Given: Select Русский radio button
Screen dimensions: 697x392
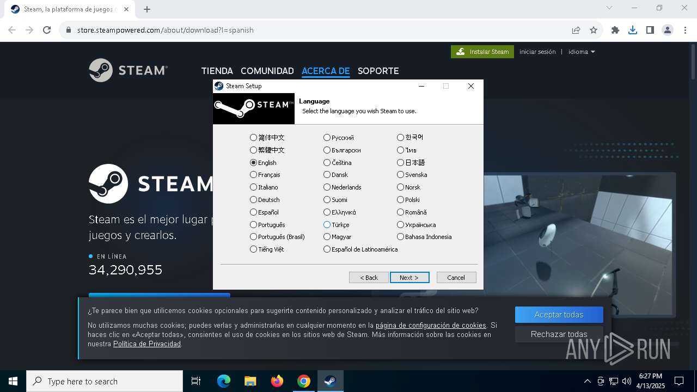Looking at the screenshot, I should (339, 138).
